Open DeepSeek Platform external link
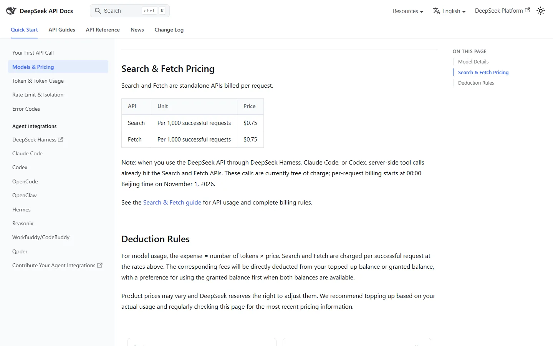Viewport: 553px width, 346px height. pyautogui.click(x=502, y=11)
